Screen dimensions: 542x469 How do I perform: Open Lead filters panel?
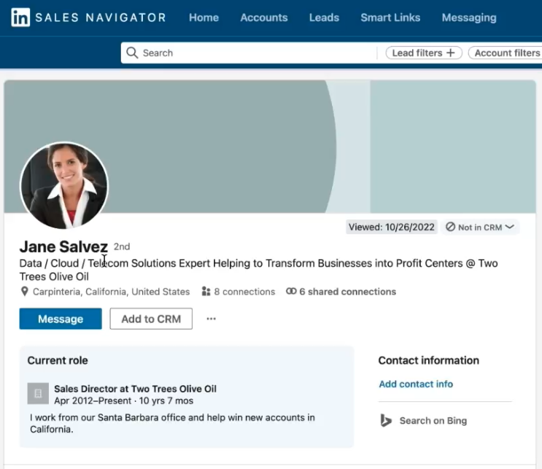423,53
